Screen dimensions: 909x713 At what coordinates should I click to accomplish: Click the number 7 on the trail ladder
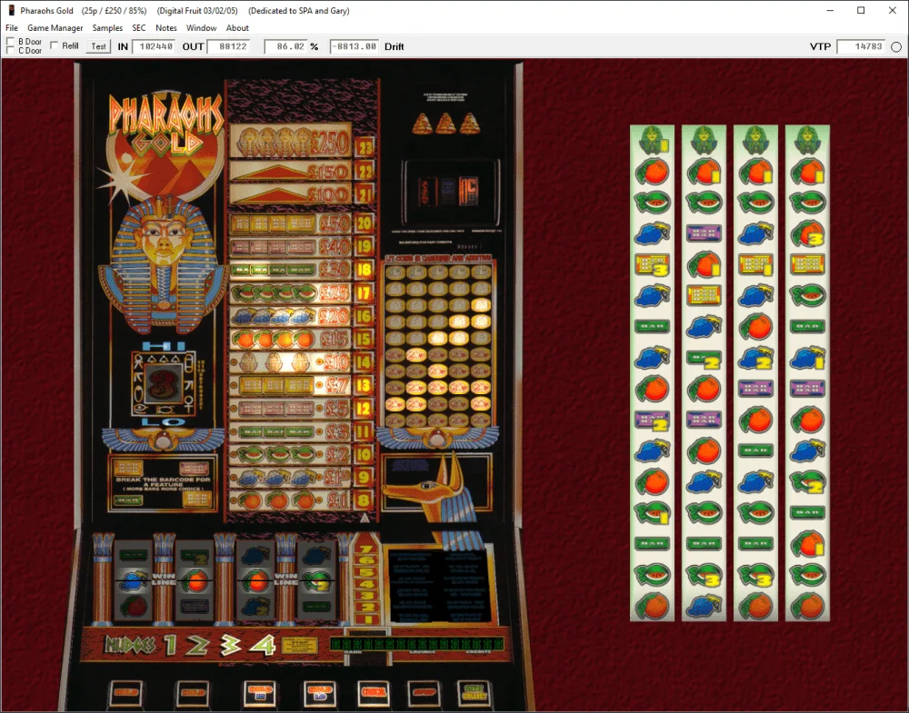(365, 550)
